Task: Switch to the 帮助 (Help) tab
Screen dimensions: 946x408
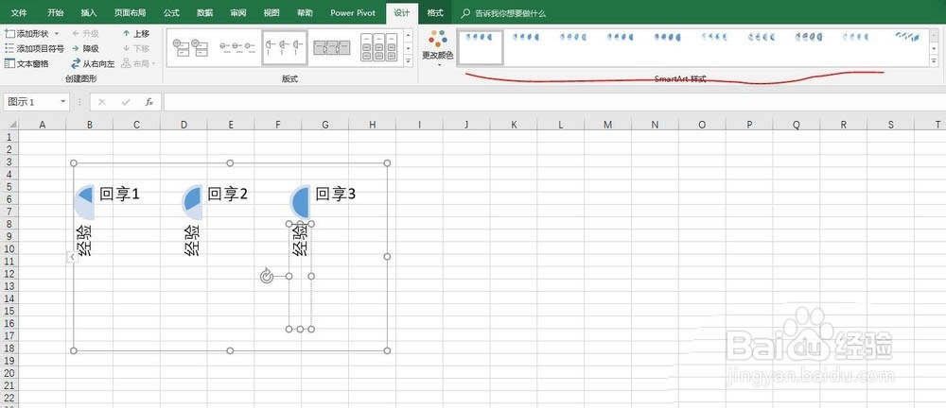Action: click(x=305, y=12)
